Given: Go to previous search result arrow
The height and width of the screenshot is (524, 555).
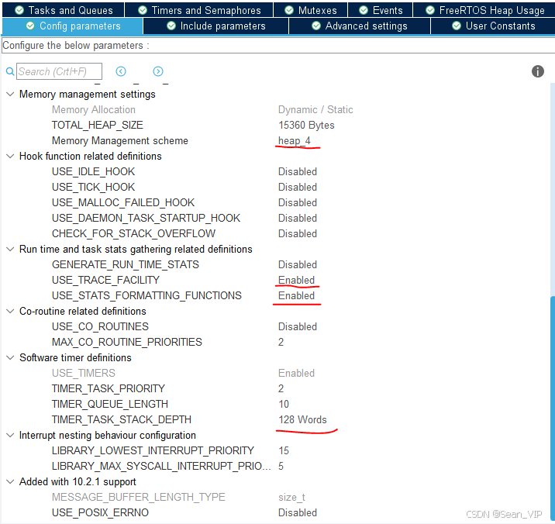Looking at the screenshot, I should click(121, 71).
